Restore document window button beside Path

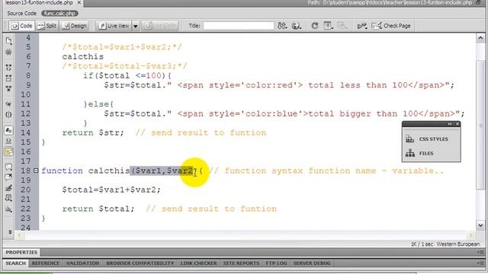(x=478, y=2)
